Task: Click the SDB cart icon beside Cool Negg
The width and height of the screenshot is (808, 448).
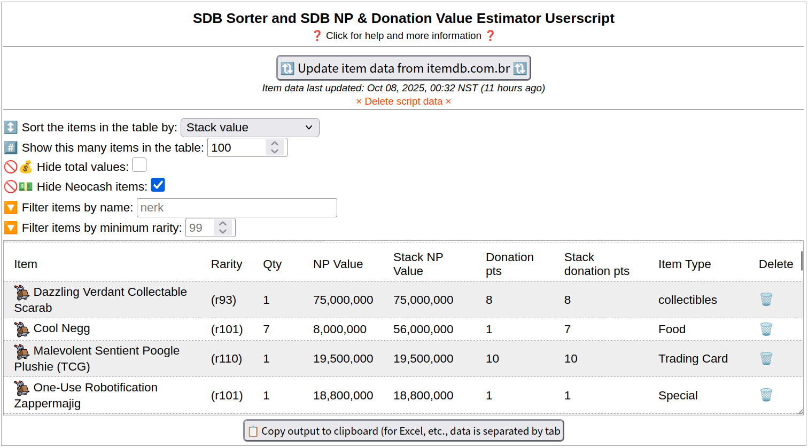Action: 22,329
